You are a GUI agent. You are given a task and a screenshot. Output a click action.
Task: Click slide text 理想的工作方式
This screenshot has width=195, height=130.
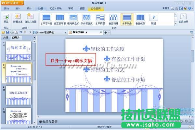pos(108,70)
